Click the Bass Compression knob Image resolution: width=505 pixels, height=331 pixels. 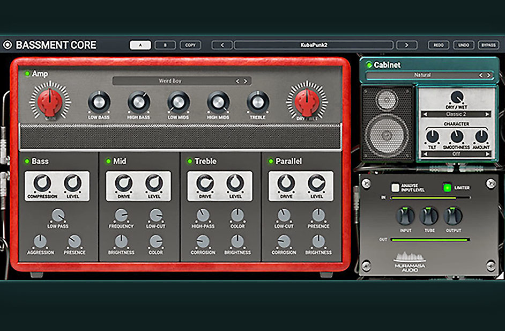point(42,183)
